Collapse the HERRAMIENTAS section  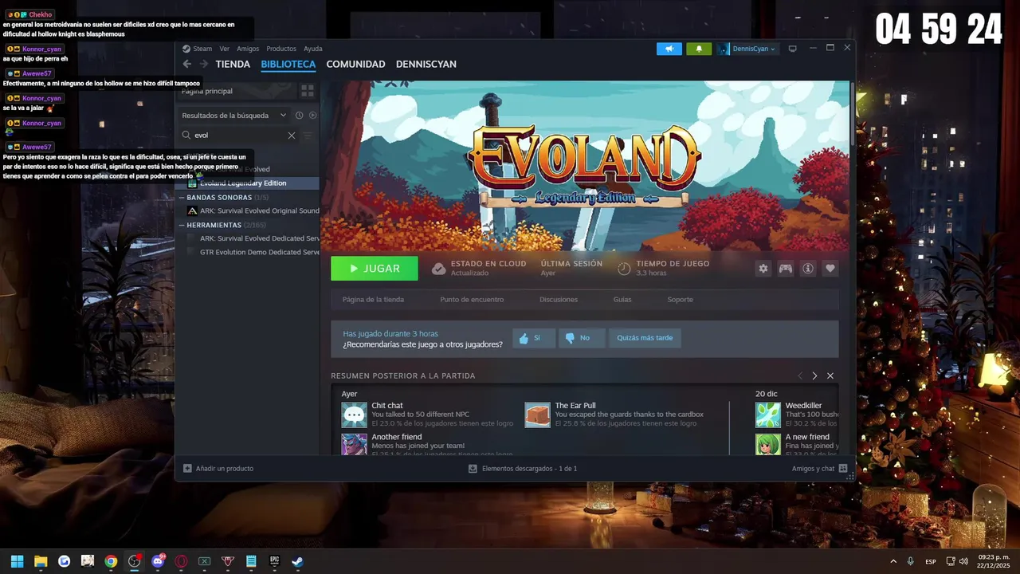(x=182, y=225)
